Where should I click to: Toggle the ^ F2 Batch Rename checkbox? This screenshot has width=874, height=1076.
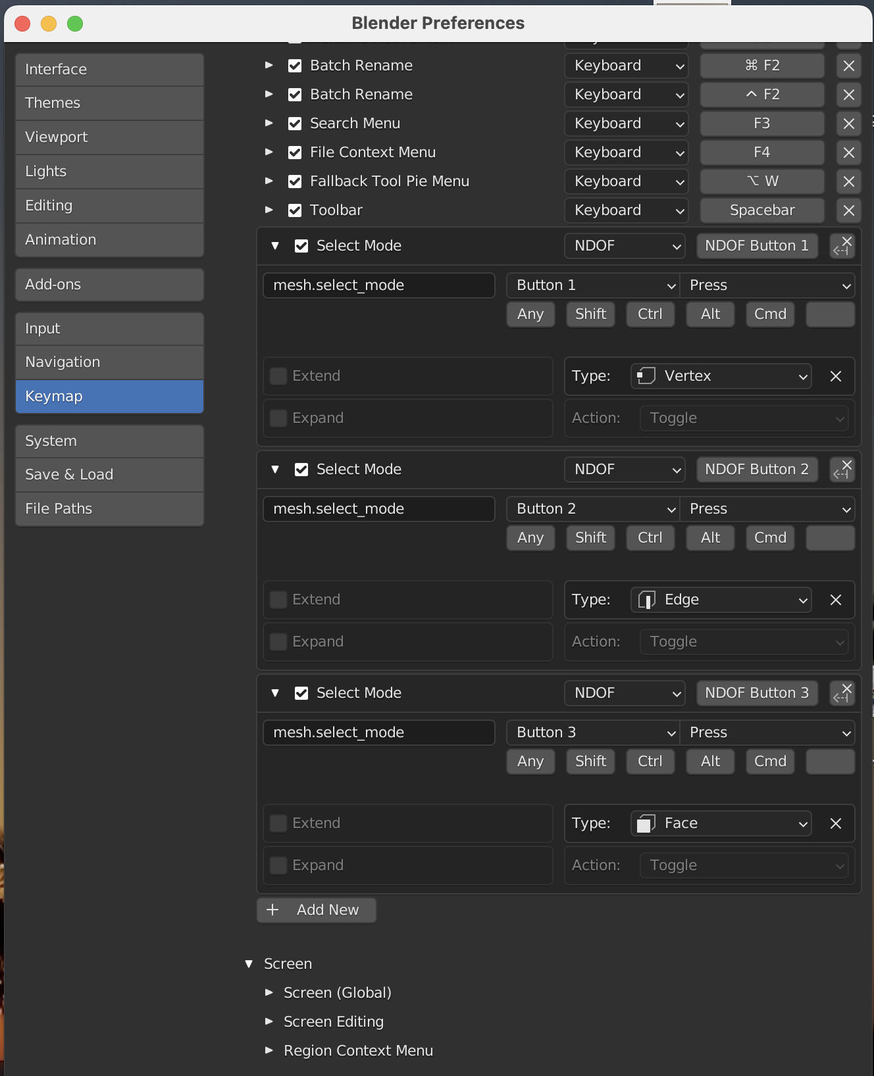point(295,95)
